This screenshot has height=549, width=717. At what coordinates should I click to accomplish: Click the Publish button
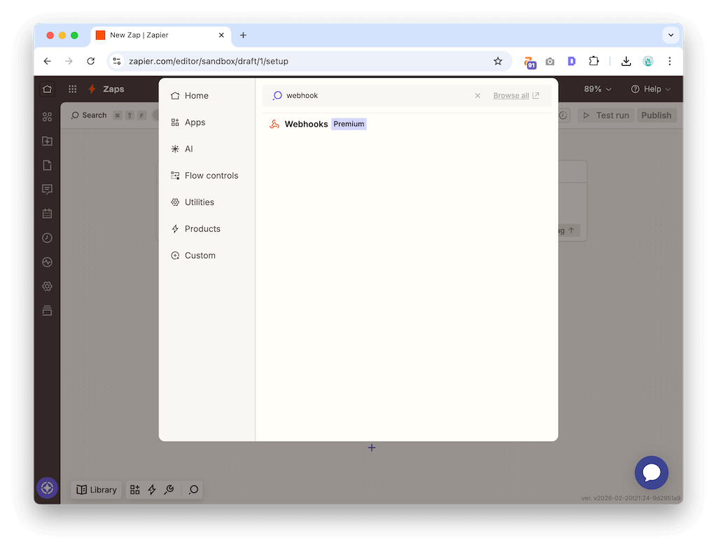click(x=656, y=116)
